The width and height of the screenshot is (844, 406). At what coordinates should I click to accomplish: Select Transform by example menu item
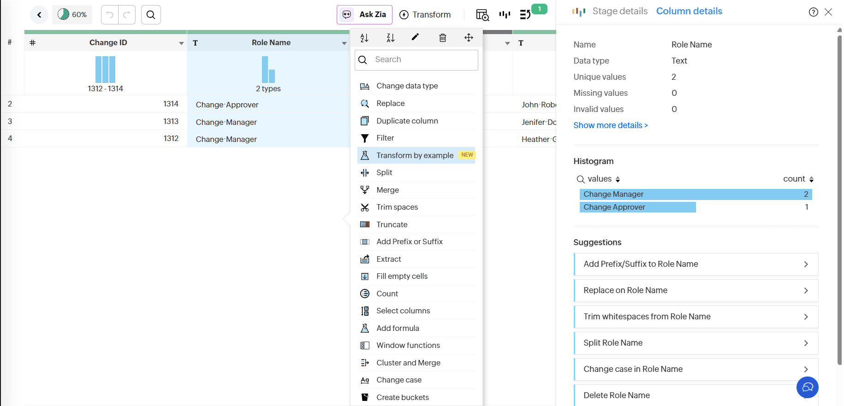(x=415, y=155)
